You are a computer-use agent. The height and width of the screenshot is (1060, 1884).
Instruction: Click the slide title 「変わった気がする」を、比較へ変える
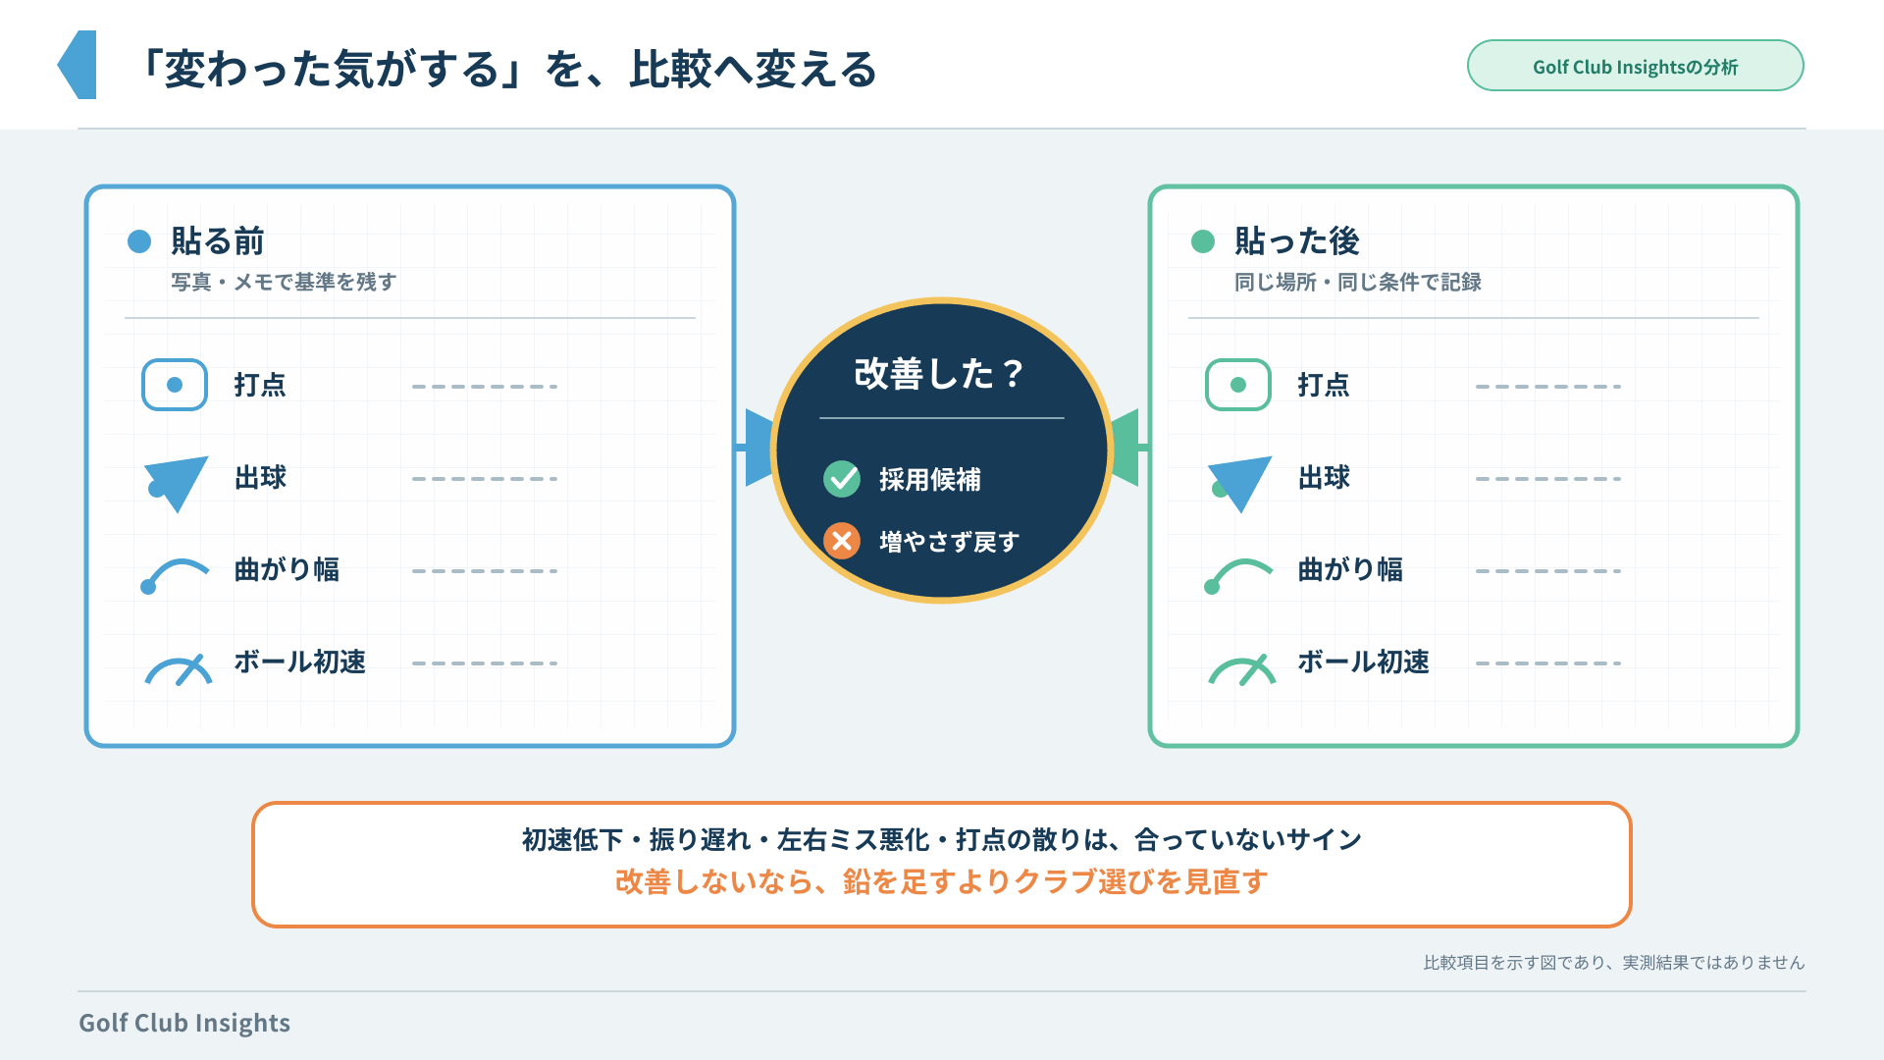(x=508, y=69)
